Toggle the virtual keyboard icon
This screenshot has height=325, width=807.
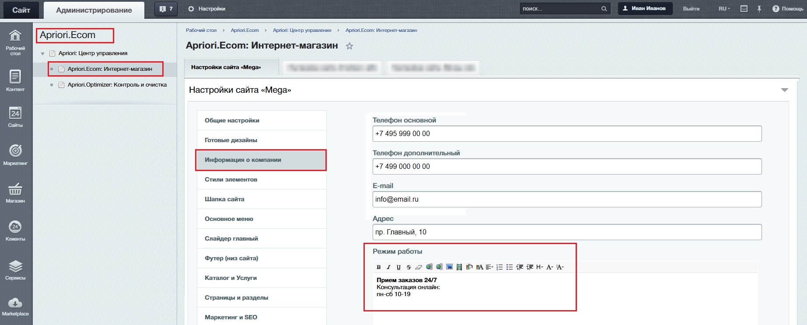click(744, 9)
